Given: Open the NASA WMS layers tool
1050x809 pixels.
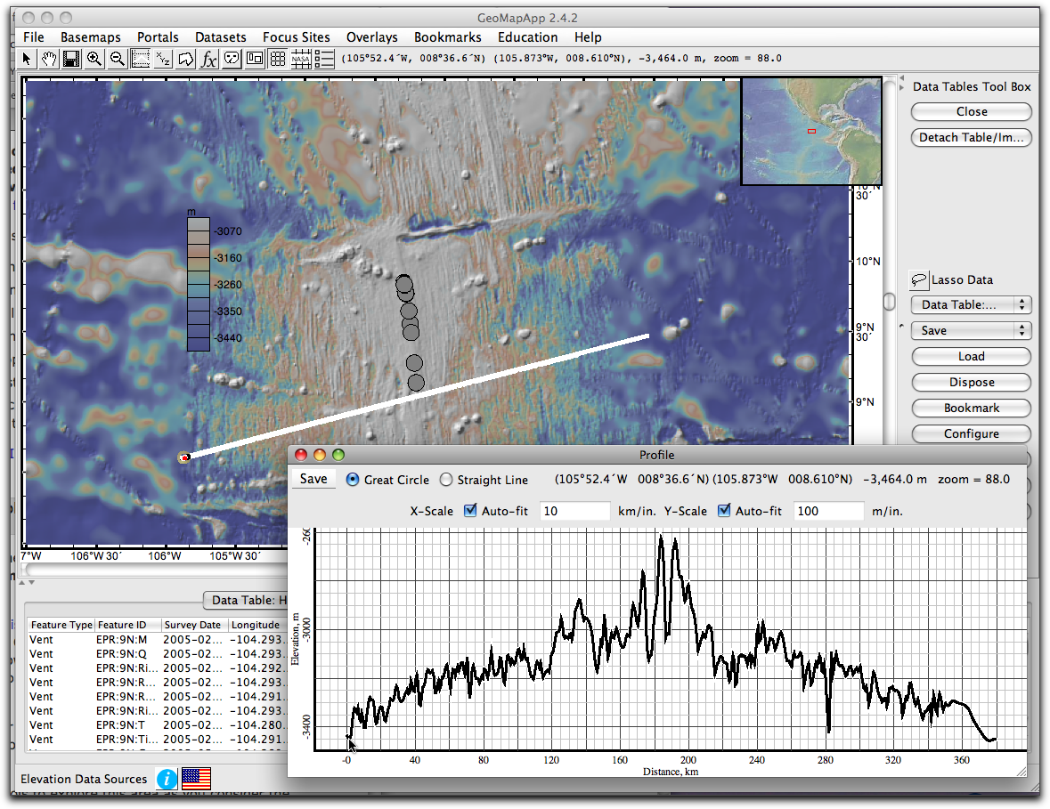Looking at the screenshot, I should tap(301, 58).
